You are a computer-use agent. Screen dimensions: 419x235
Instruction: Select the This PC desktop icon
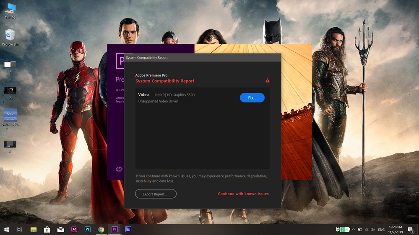[x=10, y=11]
